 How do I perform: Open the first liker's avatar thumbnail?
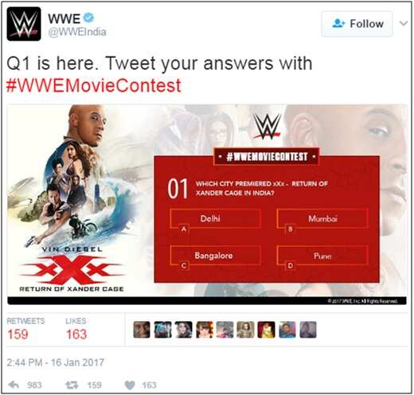click(142, 330)
